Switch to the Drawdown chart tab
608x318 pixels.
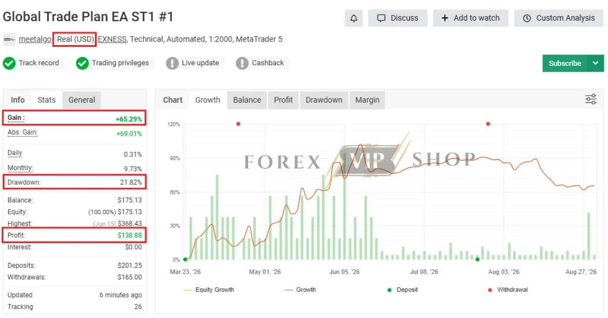click(324, 100)
